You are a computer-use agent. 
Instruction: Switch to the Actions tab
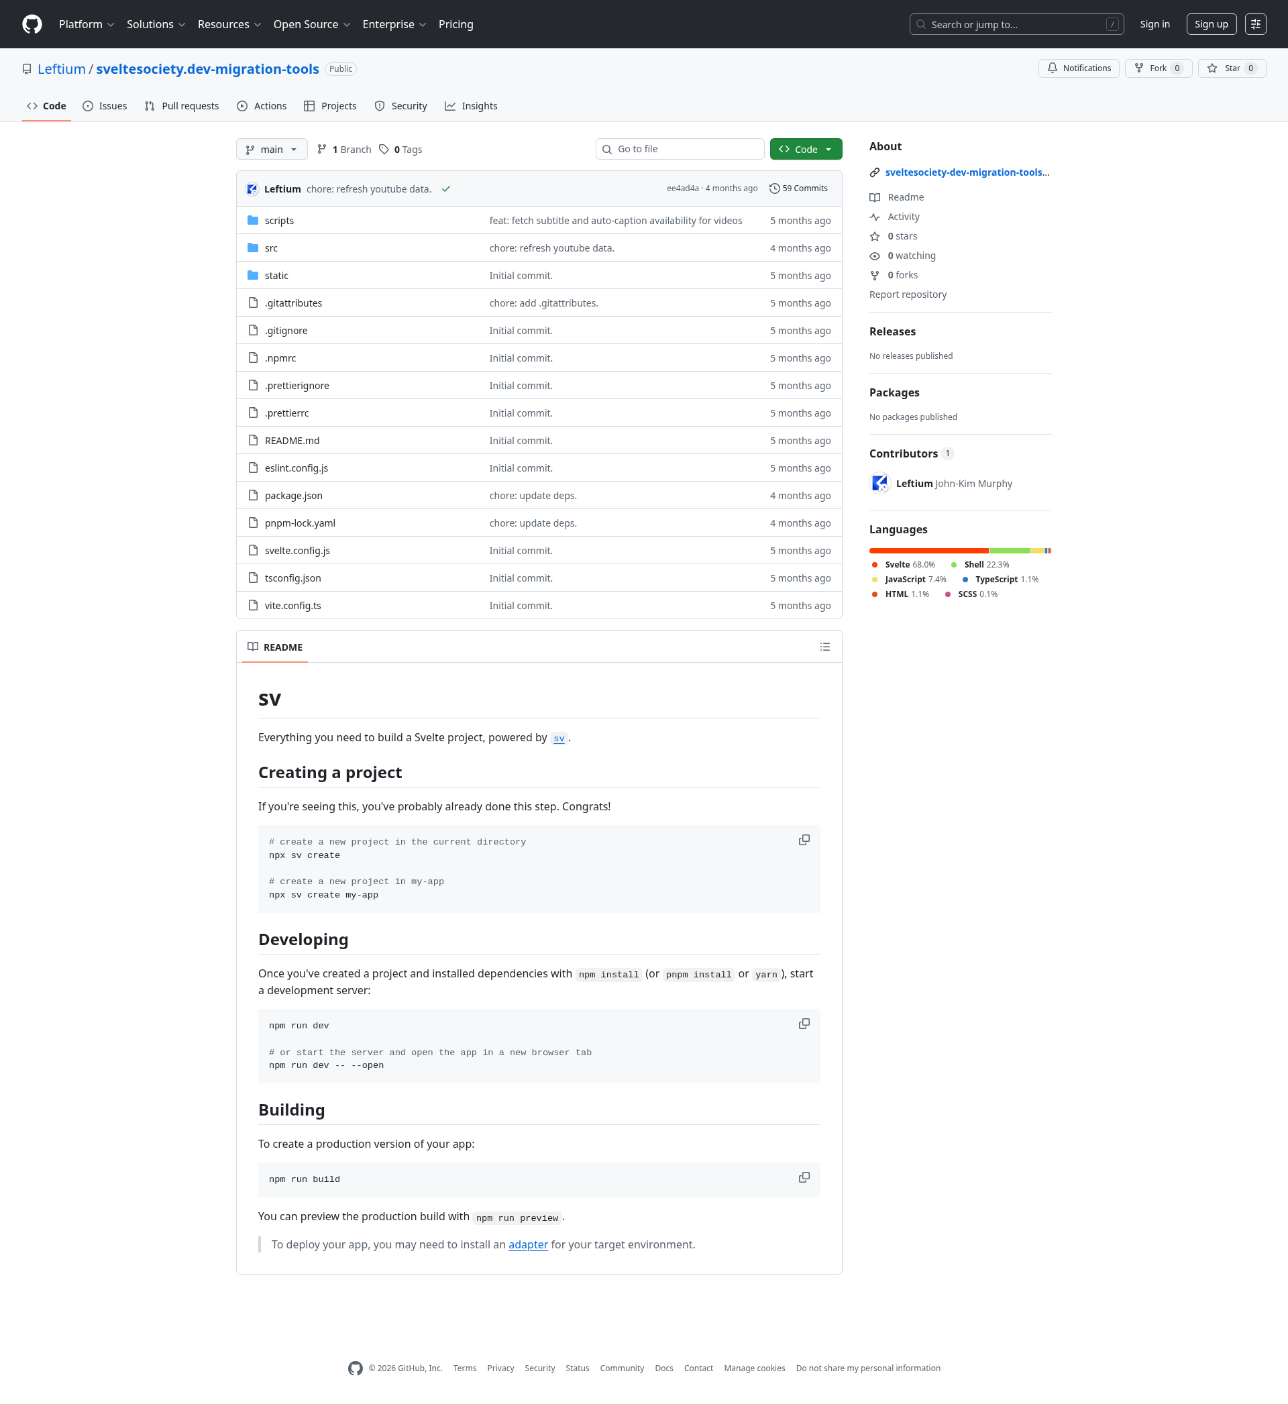coord(262,106)
